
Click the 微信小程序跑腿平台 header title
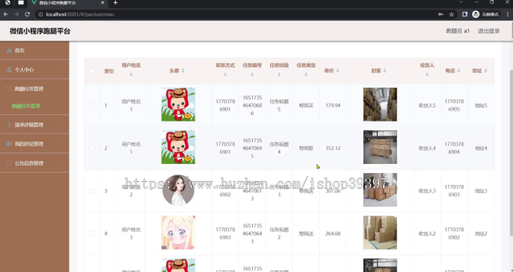point(40,31)
